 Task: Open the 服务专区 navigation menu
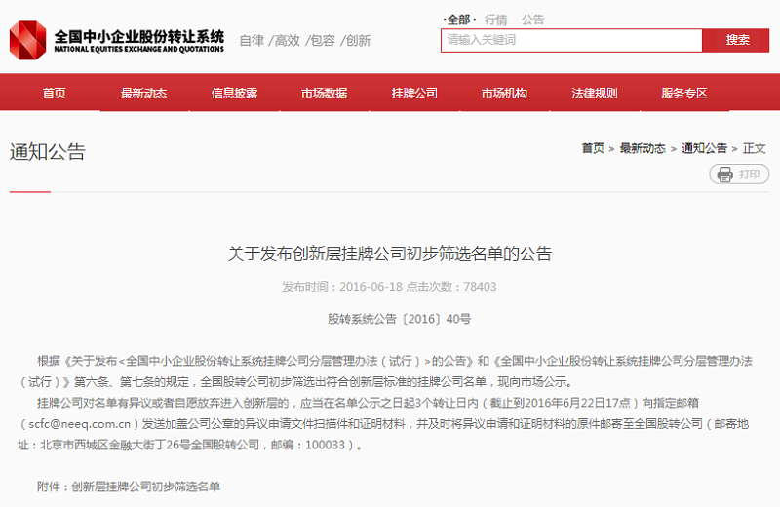pyautogui.click(x=683, y=94)
